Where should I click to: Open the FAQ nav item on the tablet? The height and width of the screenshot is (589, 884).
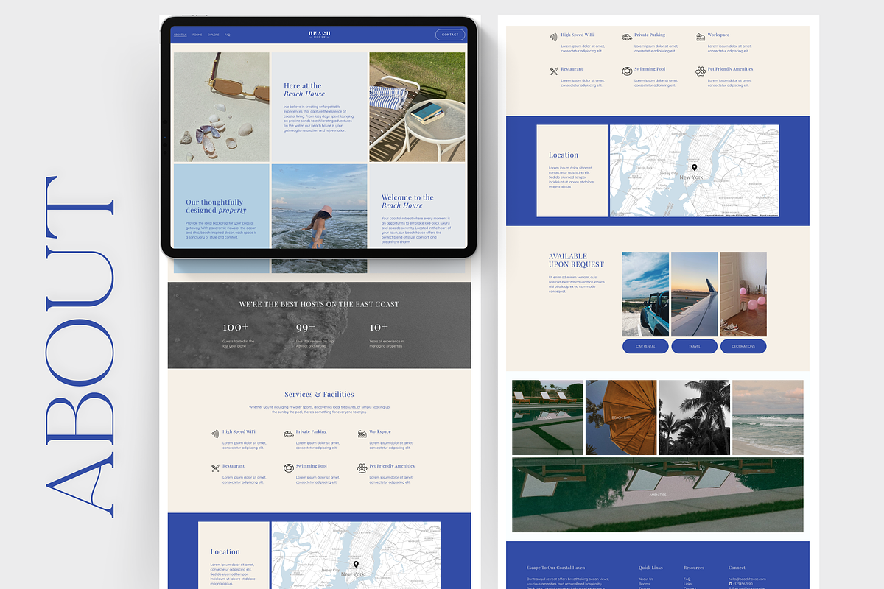(228, 35)
